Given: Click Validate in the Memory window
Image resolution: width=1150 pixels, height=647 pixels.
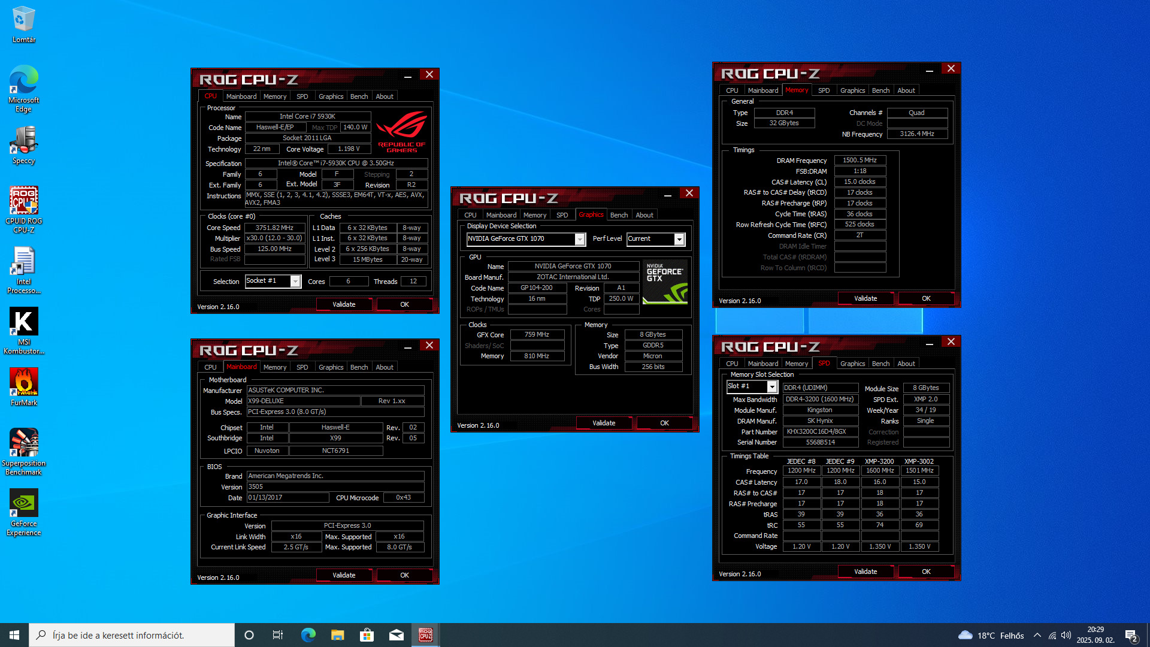Looking at the screenshot, I should click(865, 298).
